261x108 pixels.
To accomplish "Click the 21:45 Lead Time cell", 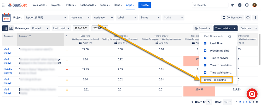I will click(x=85, y=70).
